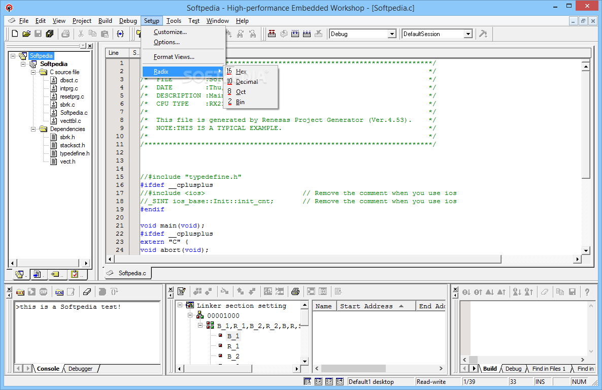Collapse the 00001000 address node
The image size is (602, 390).
190,315
